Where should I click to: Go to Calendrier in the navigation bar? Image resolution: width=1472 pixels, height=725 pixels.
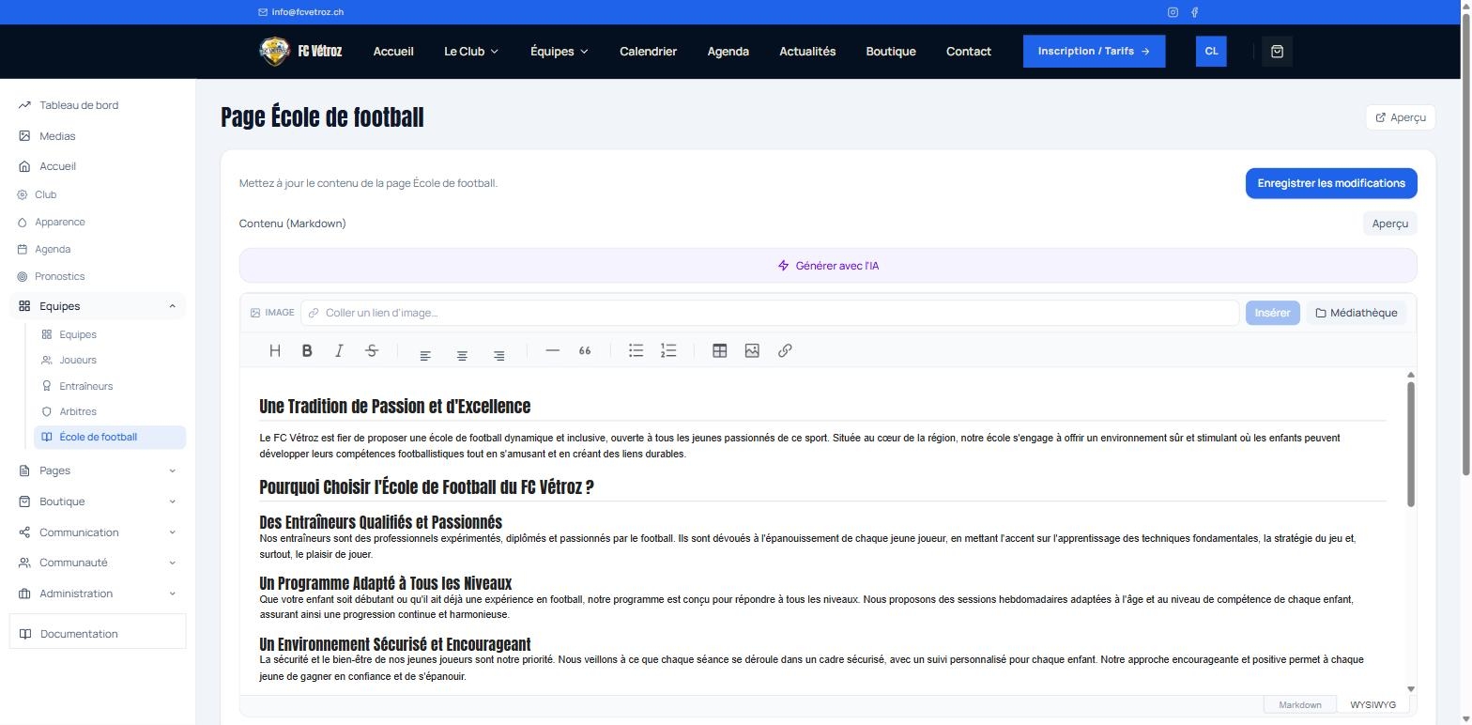pos(648,52)
